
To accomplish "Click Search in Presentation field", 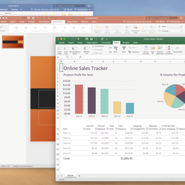I will point(162,18).
